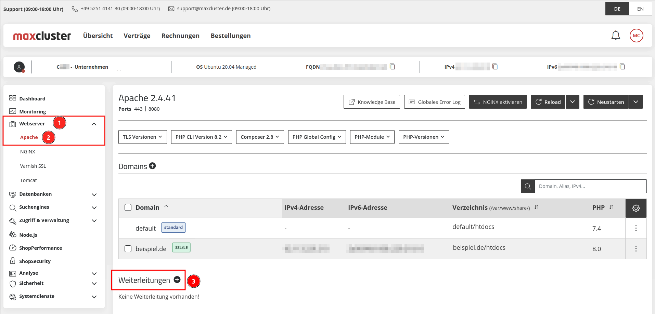Click the maxcluster logo

[42, 36]
